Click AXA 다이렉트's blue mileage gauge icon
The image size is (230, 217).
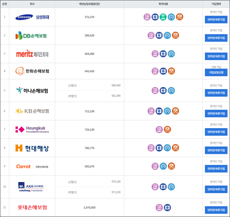171,187
